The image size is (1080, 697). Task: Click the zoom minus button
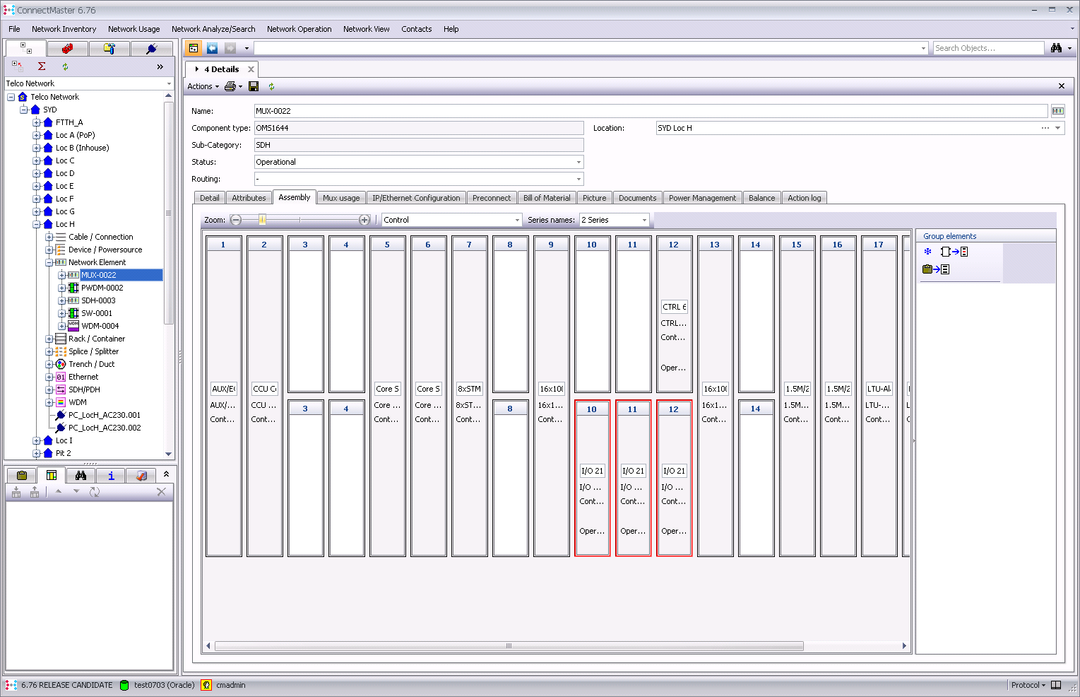pos(236,220)
